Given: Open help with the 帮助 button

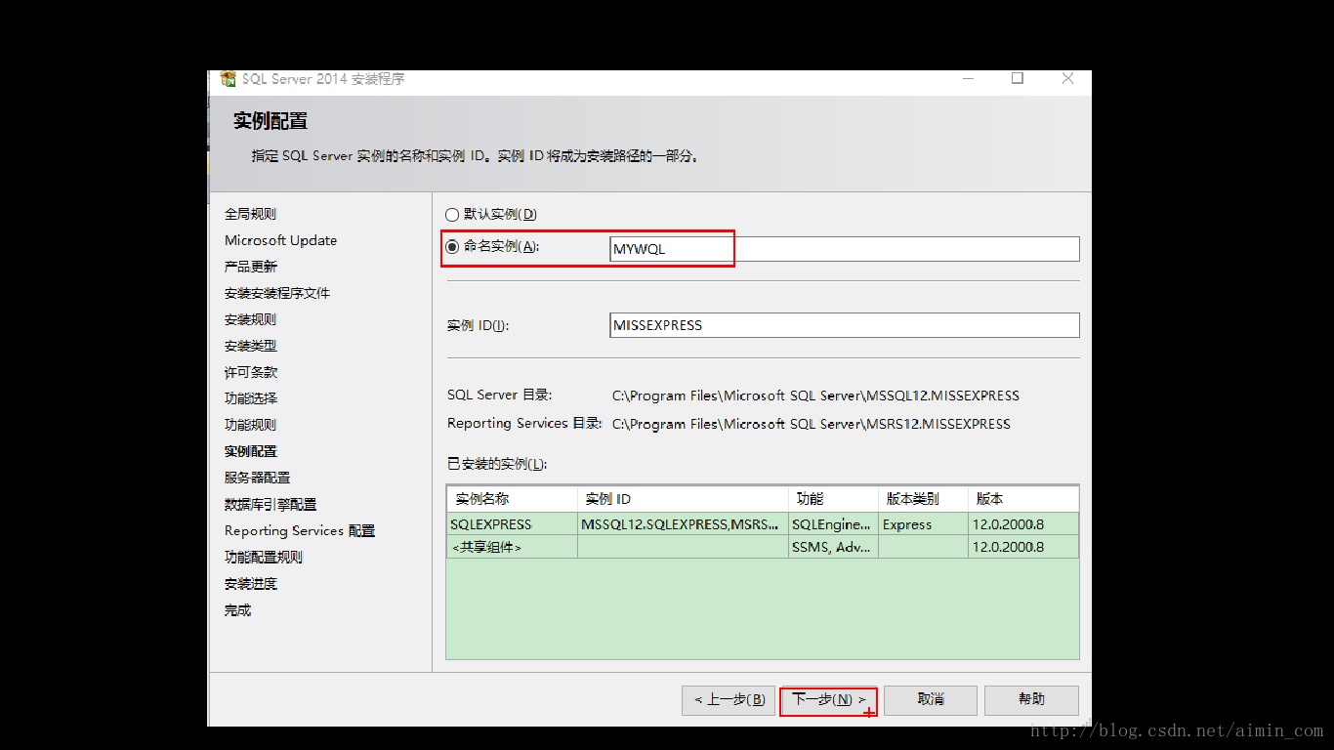Looking at the screenshot, I should [1031, 700].
